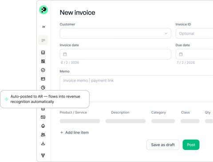Open the cash banknote sidebar icon
This screenshot has width=213, height=162.
[x=43, y=117]
